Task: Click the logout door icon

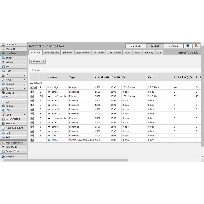Action: click(196, 46)
